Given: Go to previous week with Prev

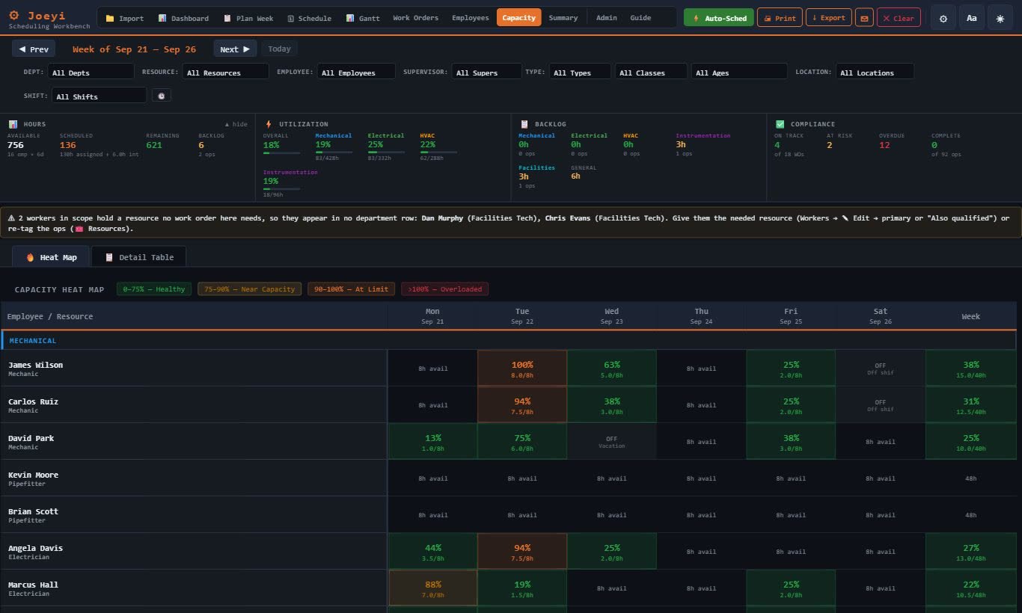Looking at the screenshot, I should pos(34,49).
